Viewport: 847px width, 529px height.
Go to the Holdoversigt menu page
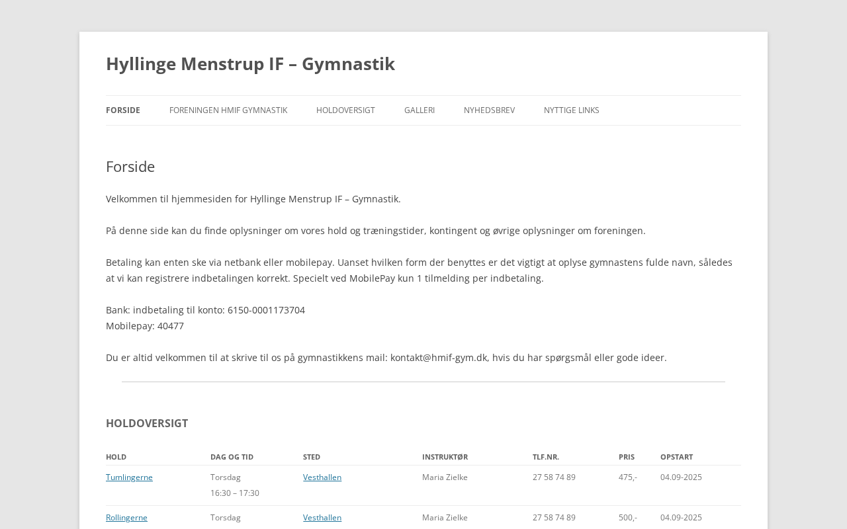point(345,110)
